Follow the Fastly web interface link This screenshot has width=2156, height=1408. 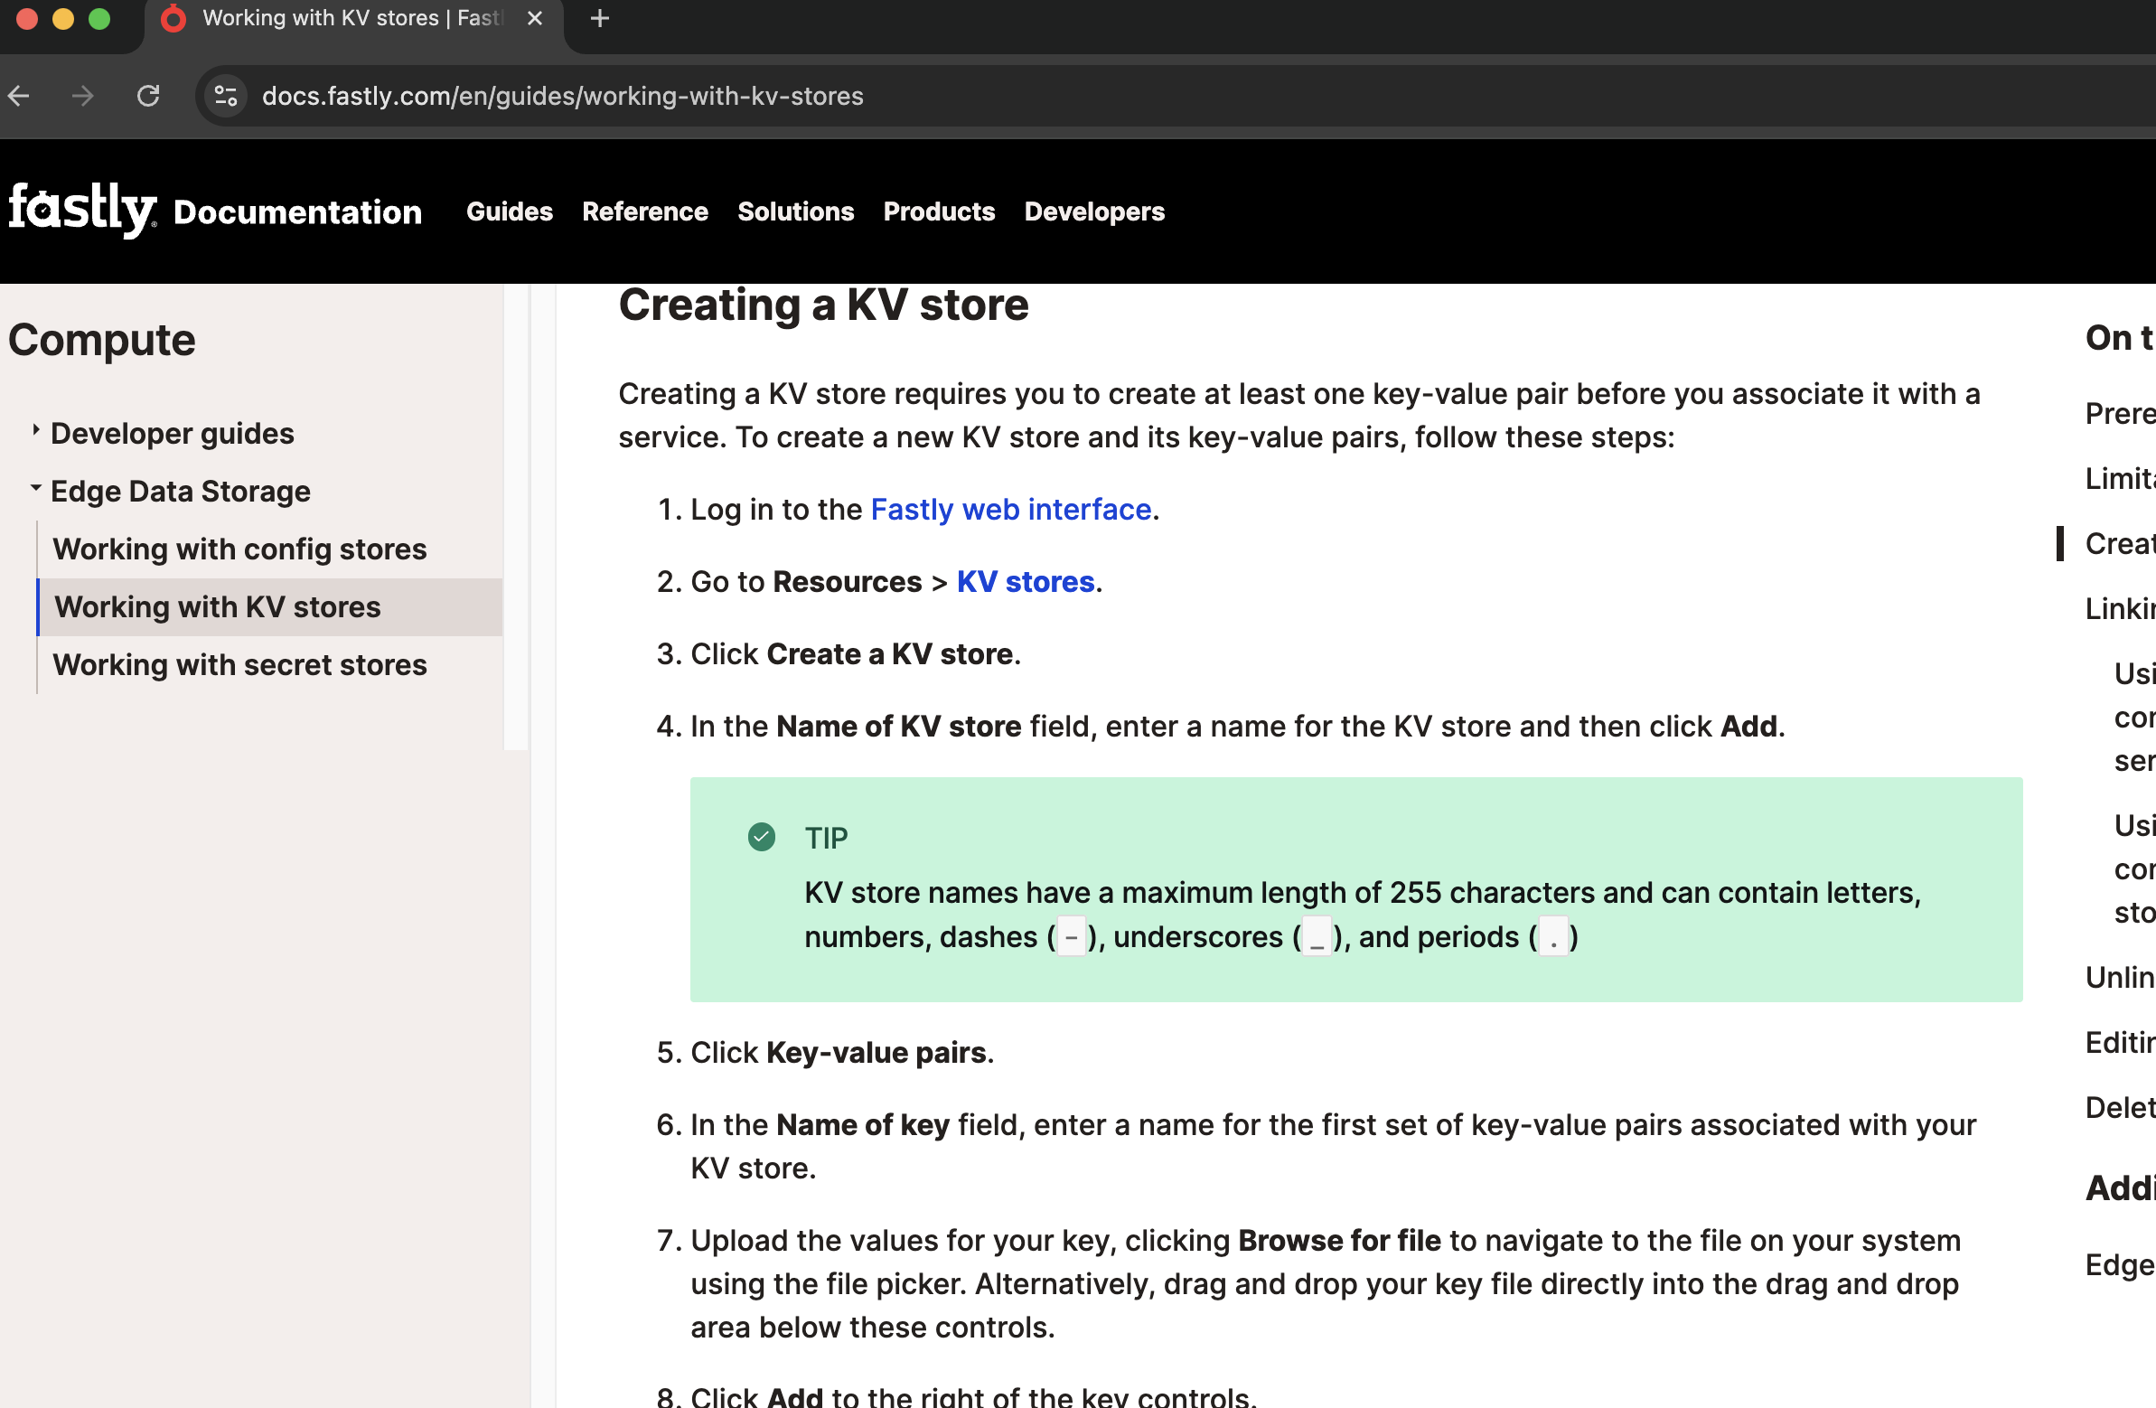click(1010, 510)
